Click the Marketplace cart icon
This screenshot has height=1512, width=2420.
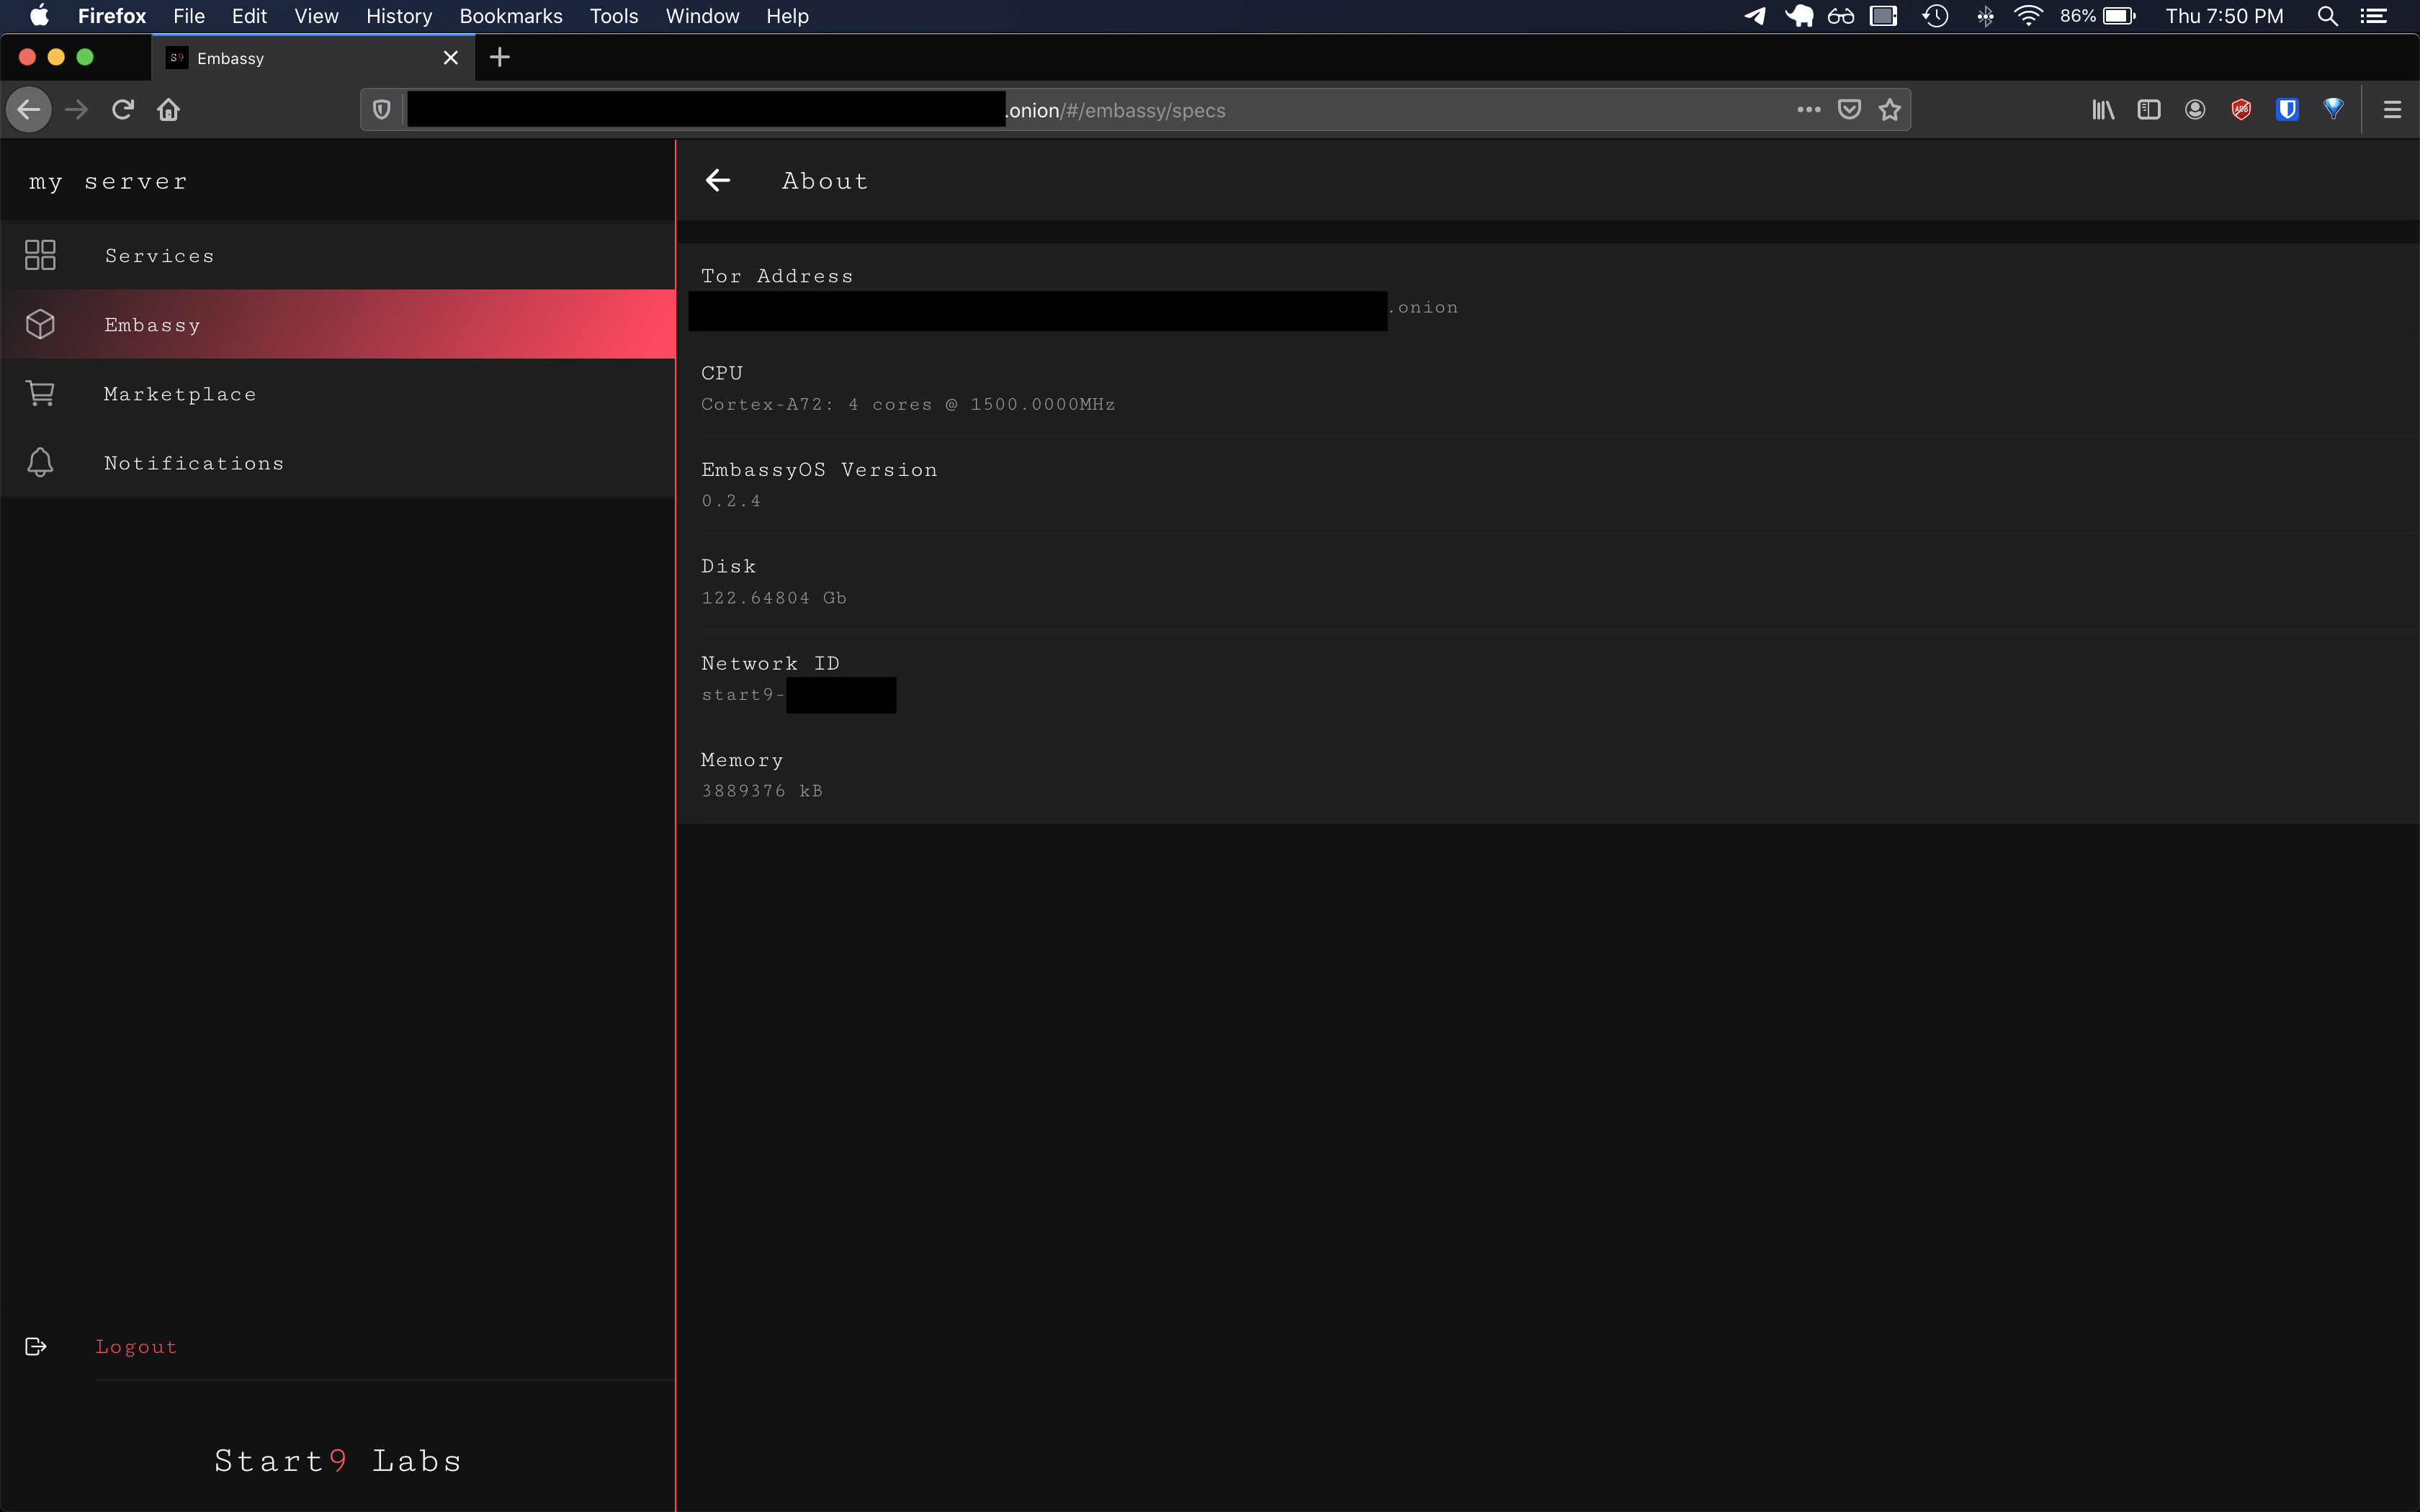click(40, 394)
